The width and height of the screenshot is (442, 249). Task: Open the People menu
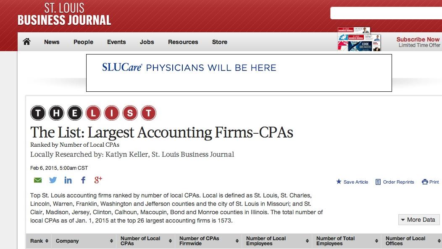coord(83,42)
